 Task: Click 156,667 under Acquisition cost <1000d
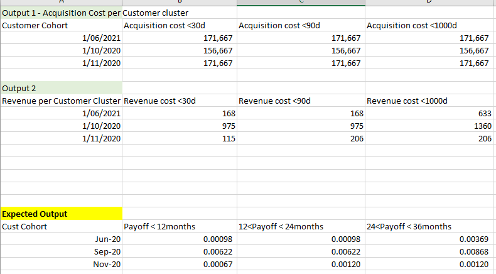tap(431, 50)
